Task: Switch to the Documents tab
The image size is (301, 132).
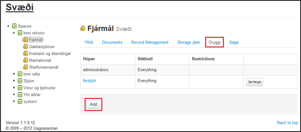Action: (x=112, y=42)
